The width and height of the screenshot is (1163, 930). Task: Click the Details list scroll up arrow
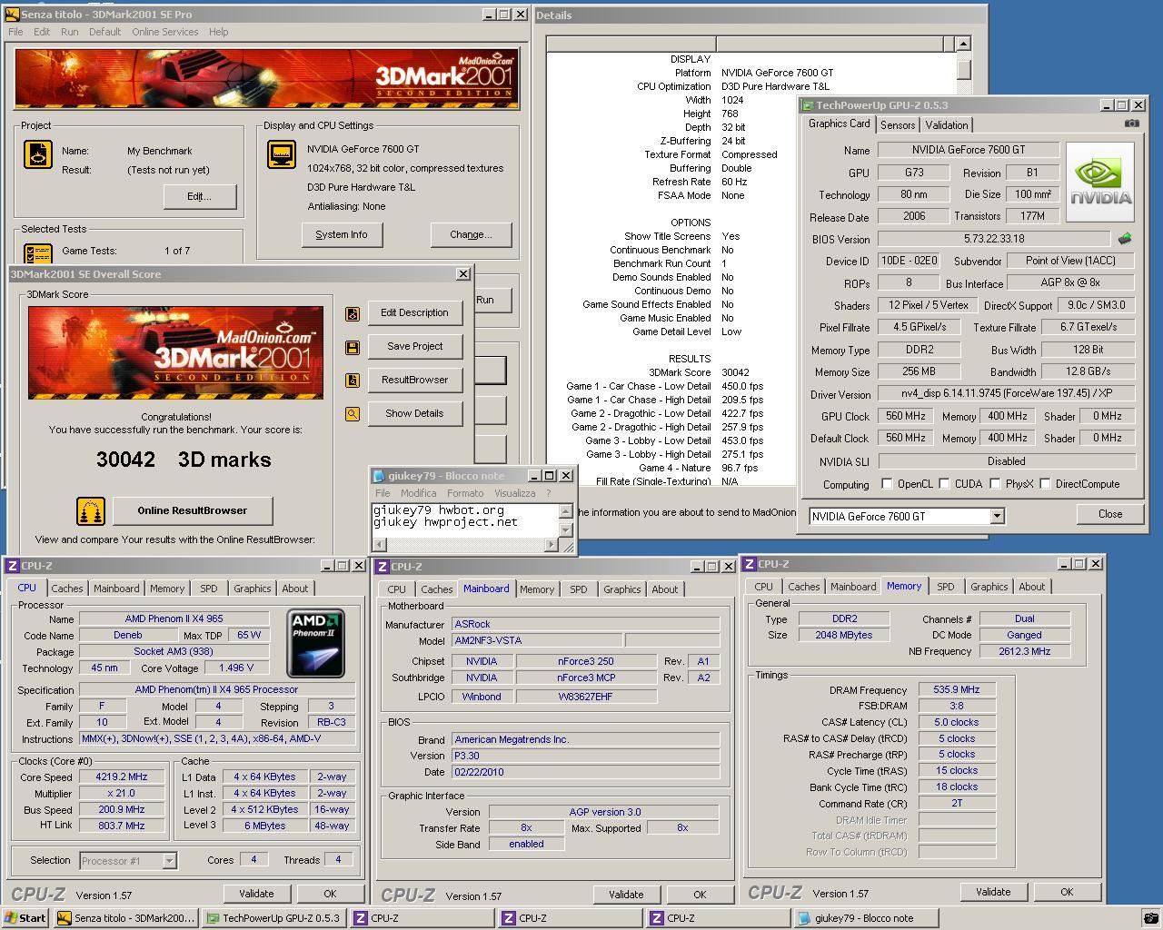click(963, 44)
